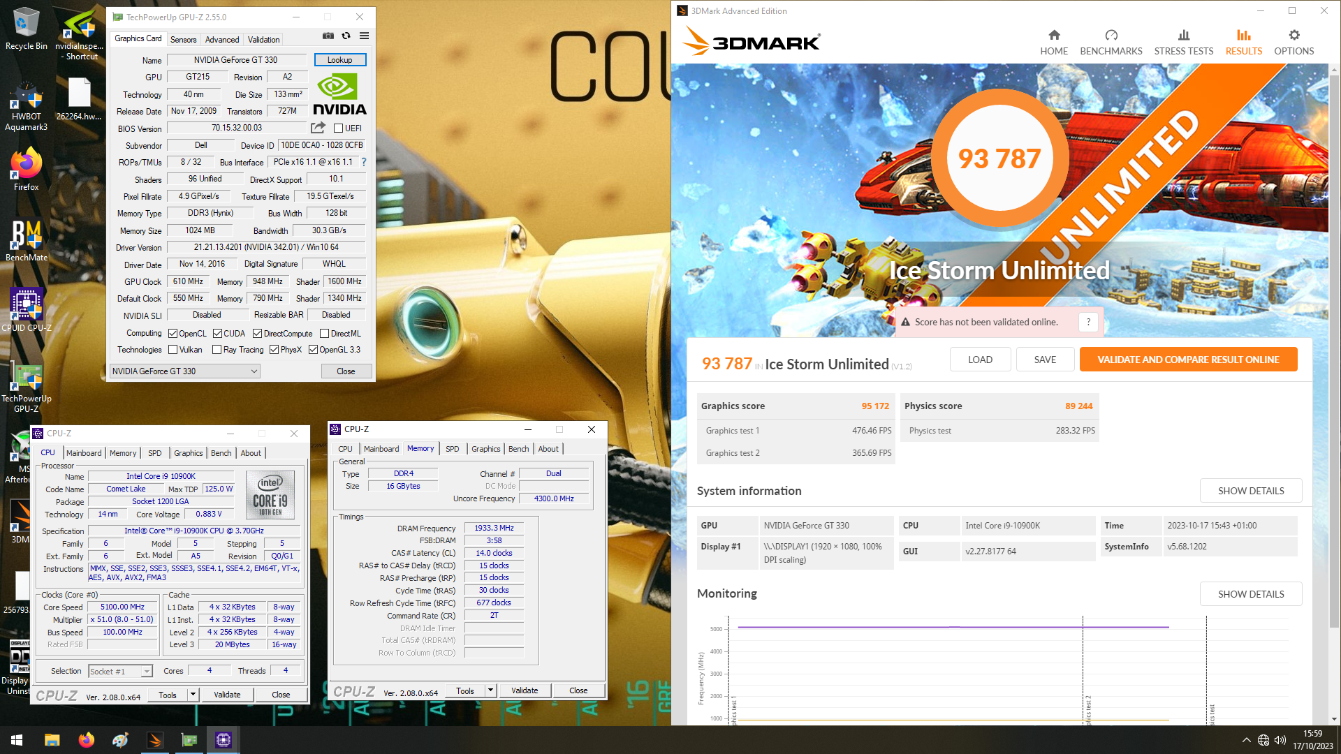Open the GPU-Z hamburger menu

point(364,36)
